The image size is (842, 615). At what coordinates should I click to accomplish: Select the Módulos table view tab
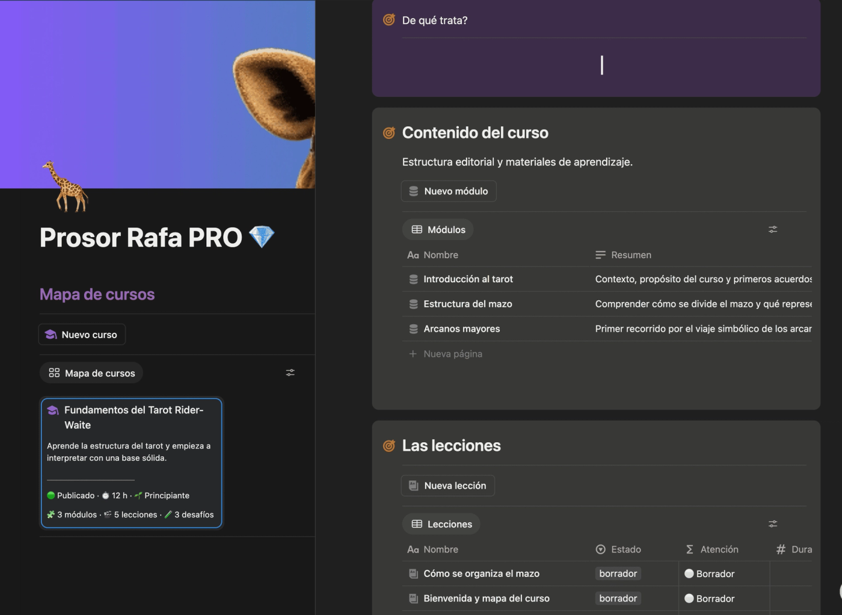(x=438, y=229)
